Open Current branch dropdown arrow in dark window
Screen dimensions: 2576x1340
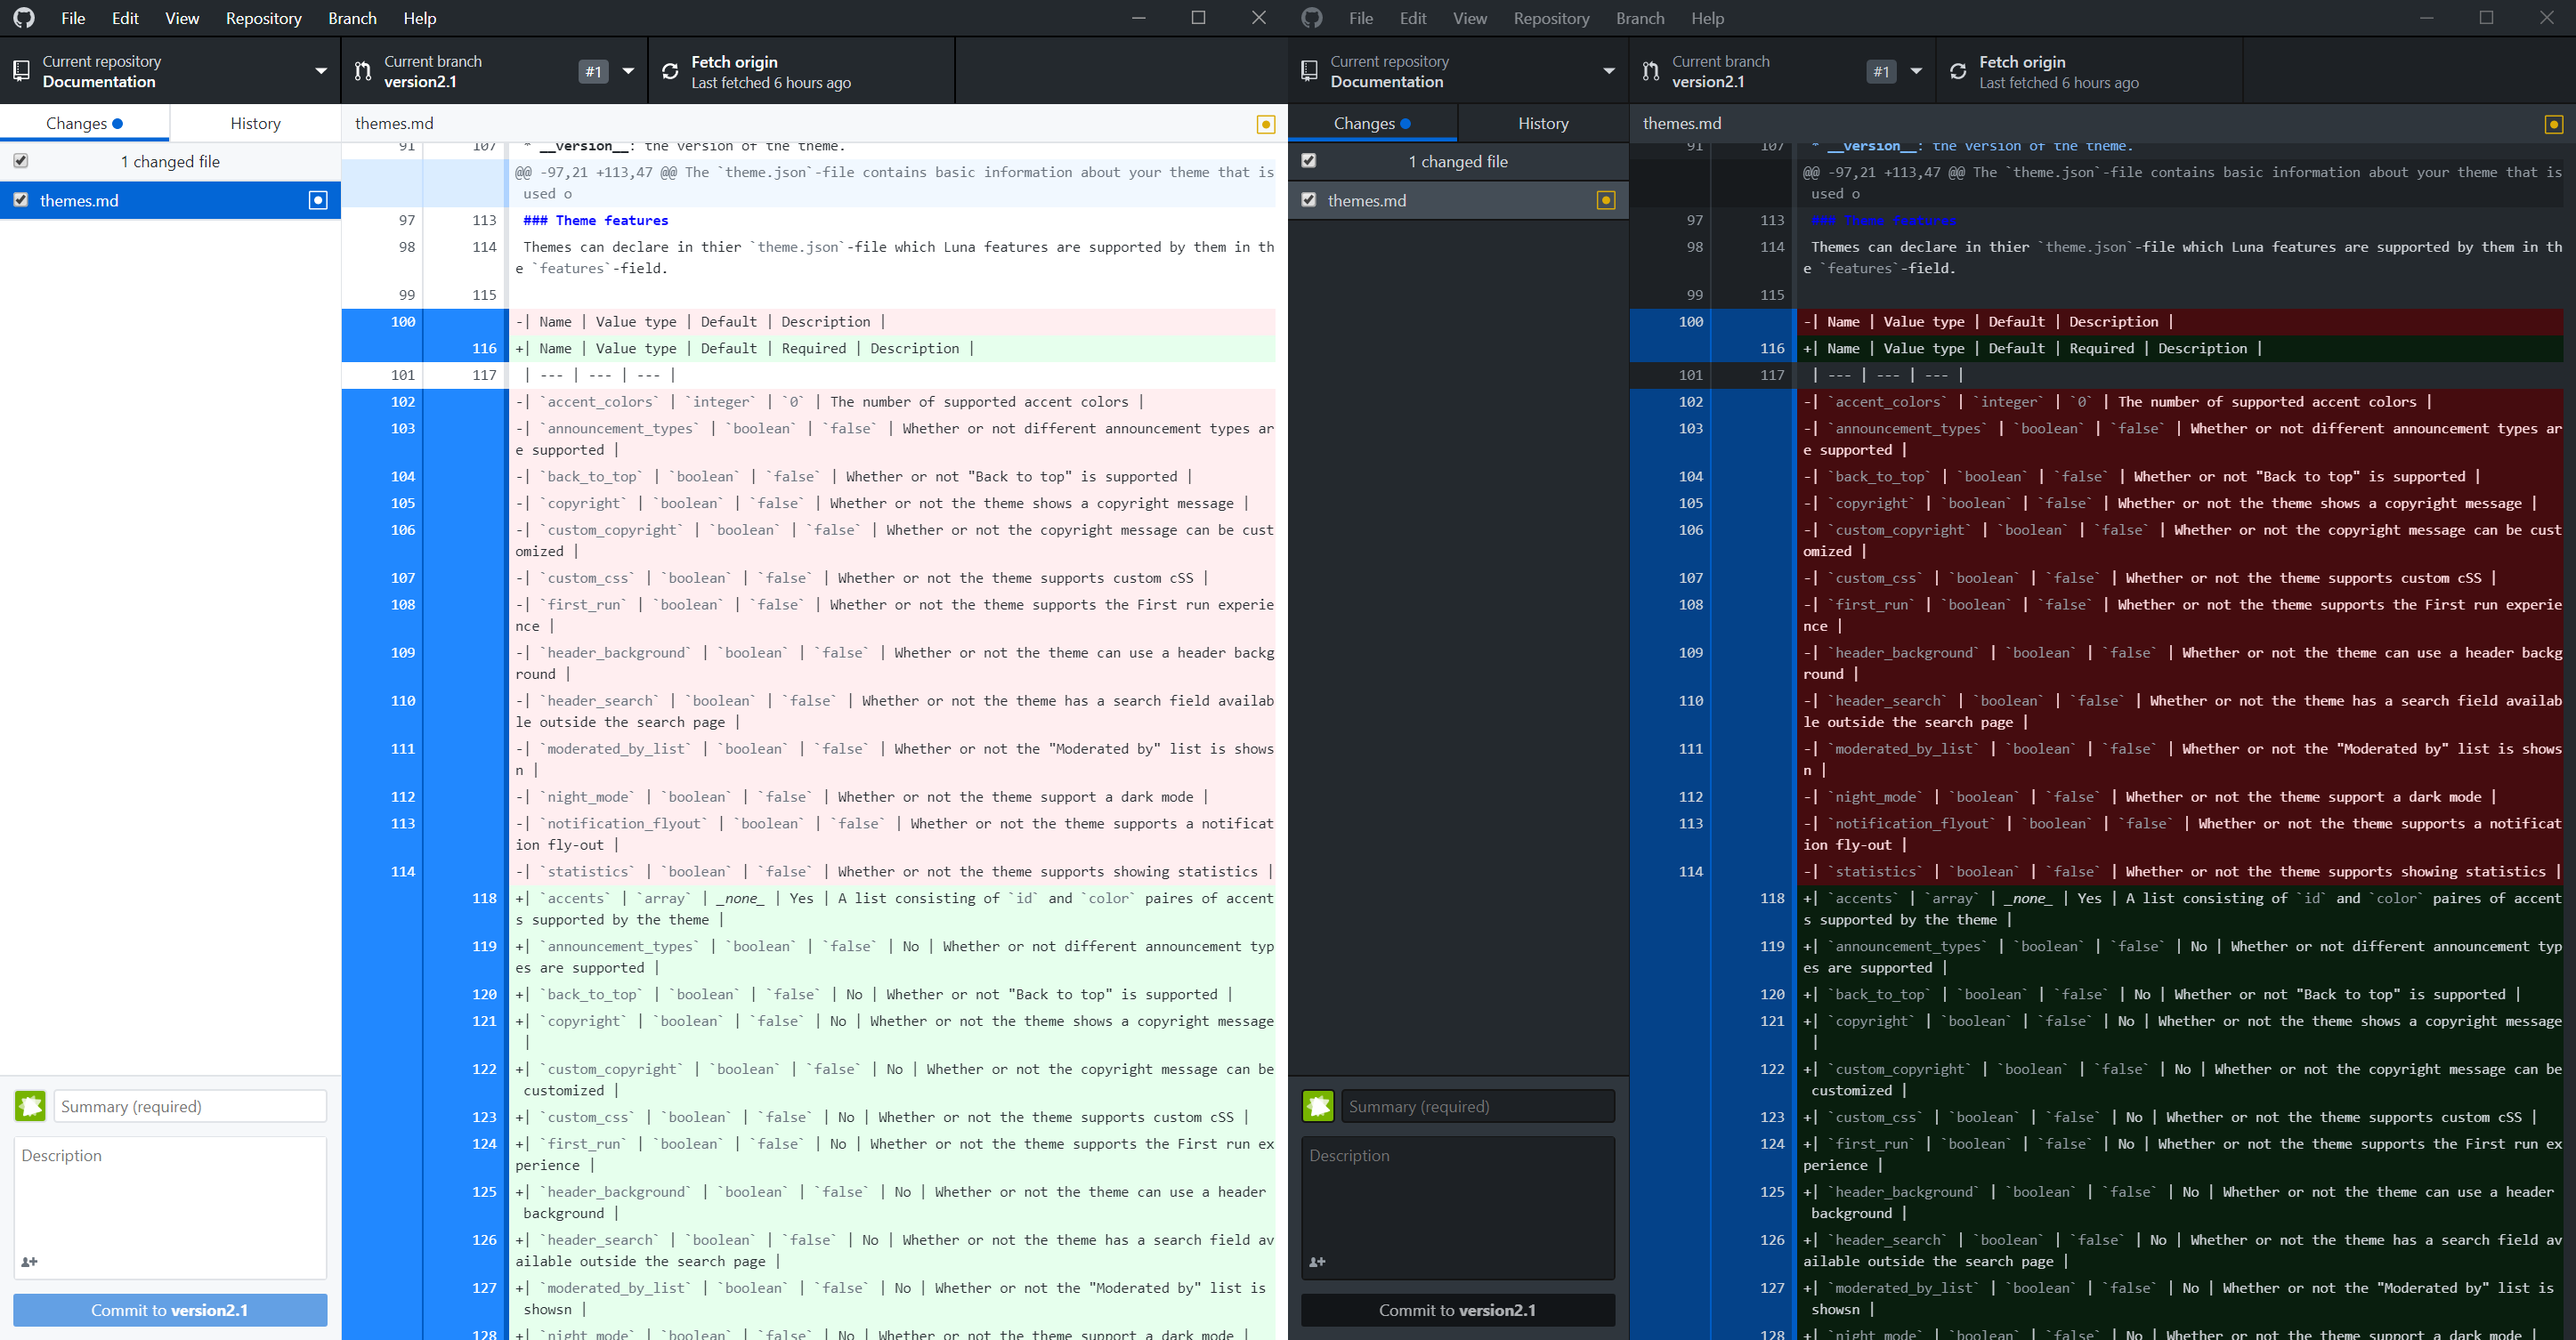[1916, 71]
